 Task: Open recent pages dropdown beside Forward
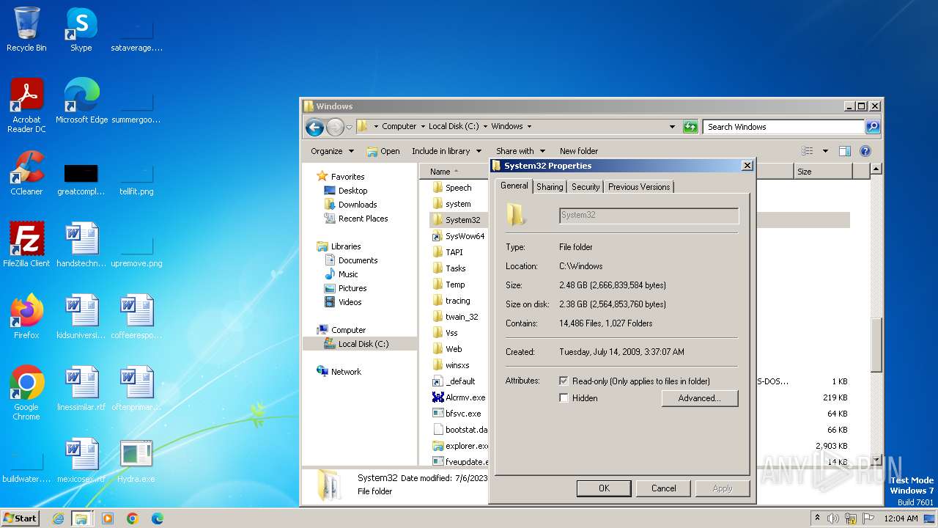pos(350,127)
